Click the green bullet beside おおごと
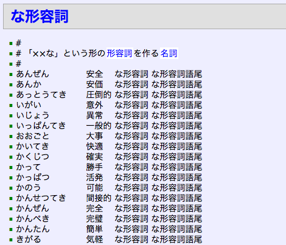The height and width of the screenshot is (245, 286). tap(11, 136)
